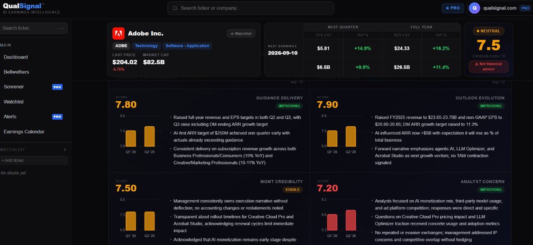The height and width of the screenshot is (245, 533).
Task: Click the 2026-09-10 next earnings date
Action: coord(282,53)
